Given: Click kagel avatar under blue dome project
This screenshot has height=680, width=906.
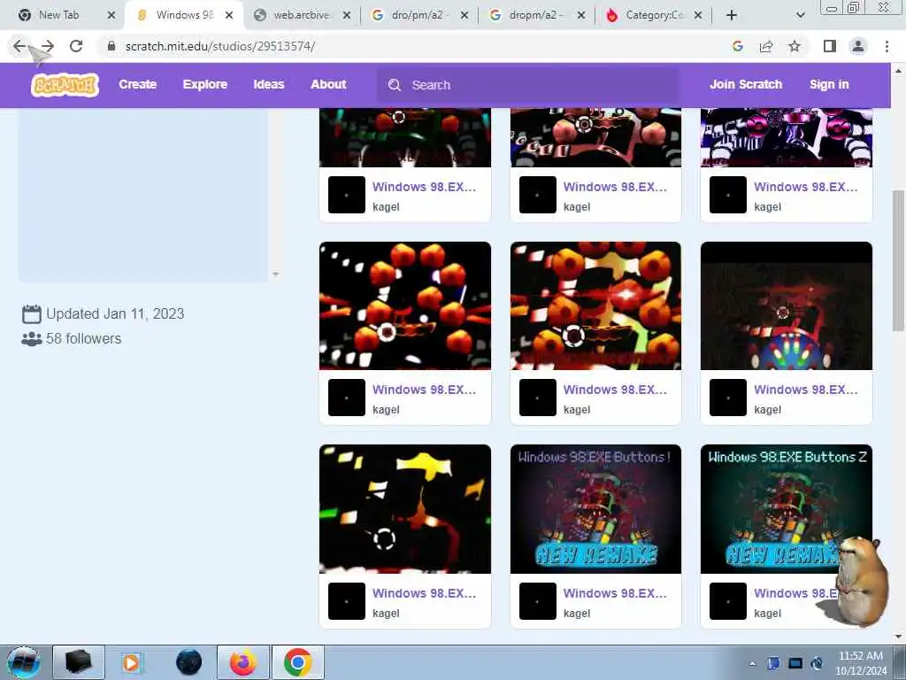Looking at the screenshot, I should (x=728, y=398).
